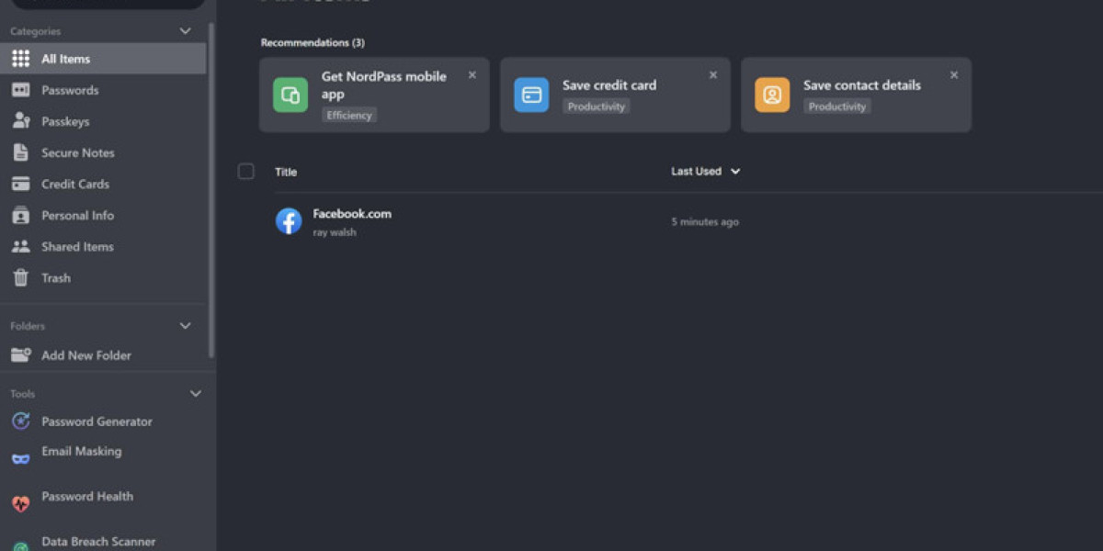1103x551 pixels.
Task: Collapse the Categories section
Action: coord(184,30)
